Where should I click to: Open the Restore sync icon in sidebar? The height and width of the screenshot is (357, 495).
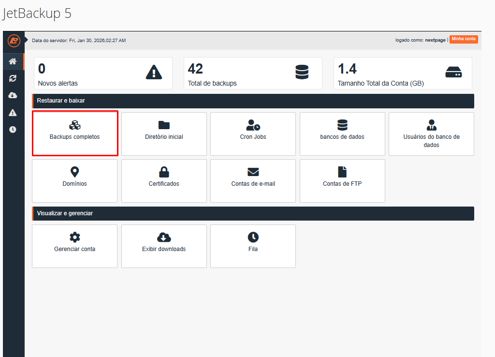point(13,78)
